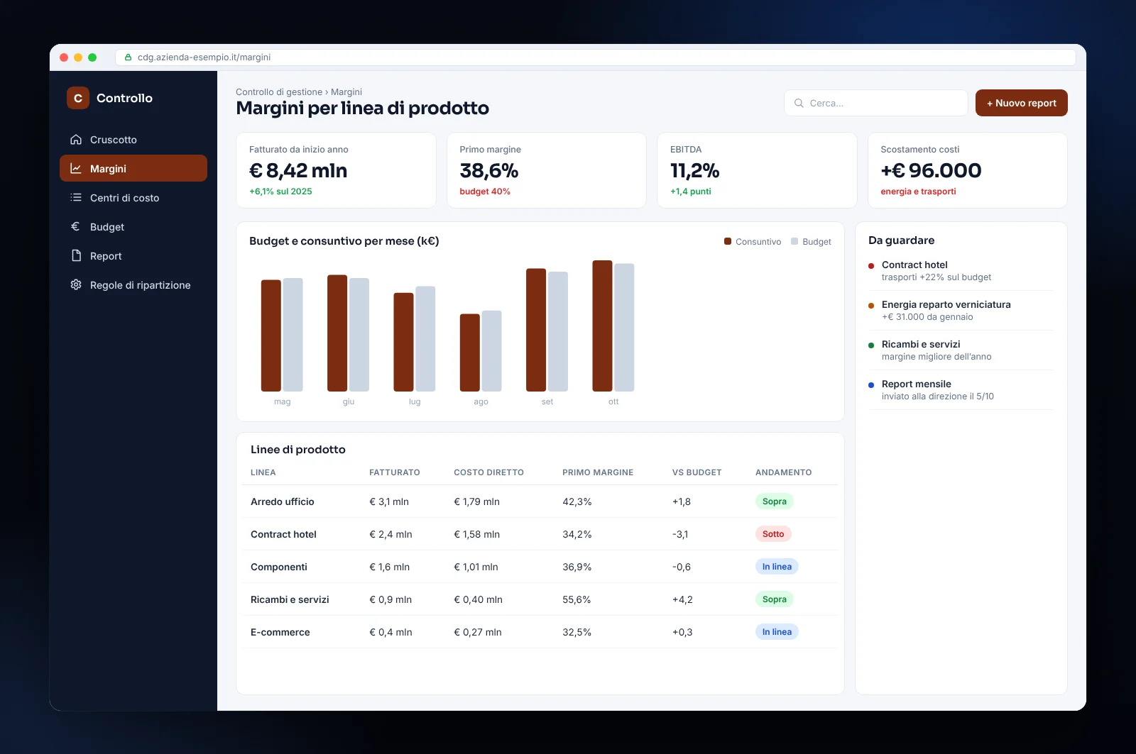Click the padlock icon in address bar
The image size is (1136, 754).
129,57
